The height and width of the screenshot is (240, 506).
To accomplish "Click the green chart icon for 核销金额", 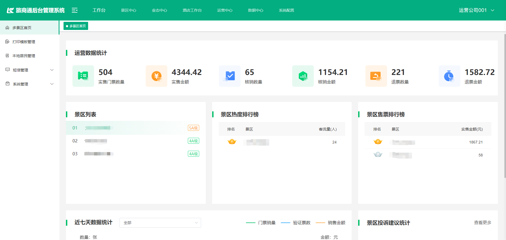I will click(x=303, y=76).
